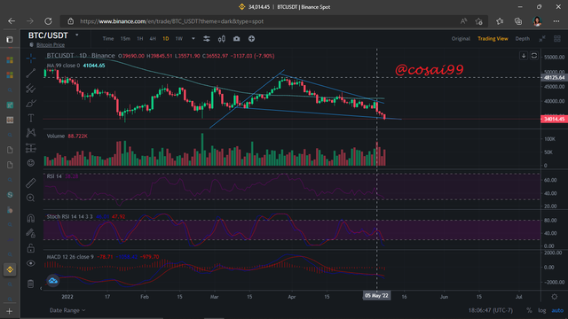
Task: Select the trend line drawing tool
Action: [31, 73]
